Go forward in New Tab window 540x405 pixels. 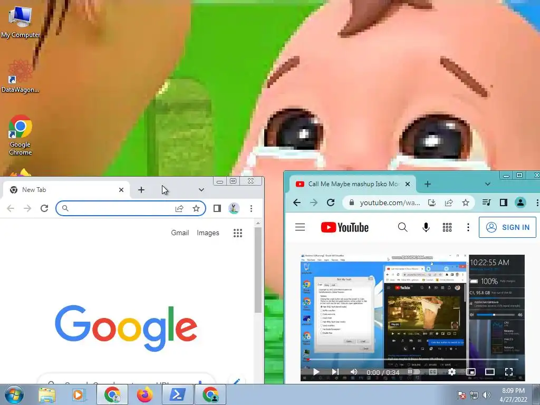pos(27,208)
